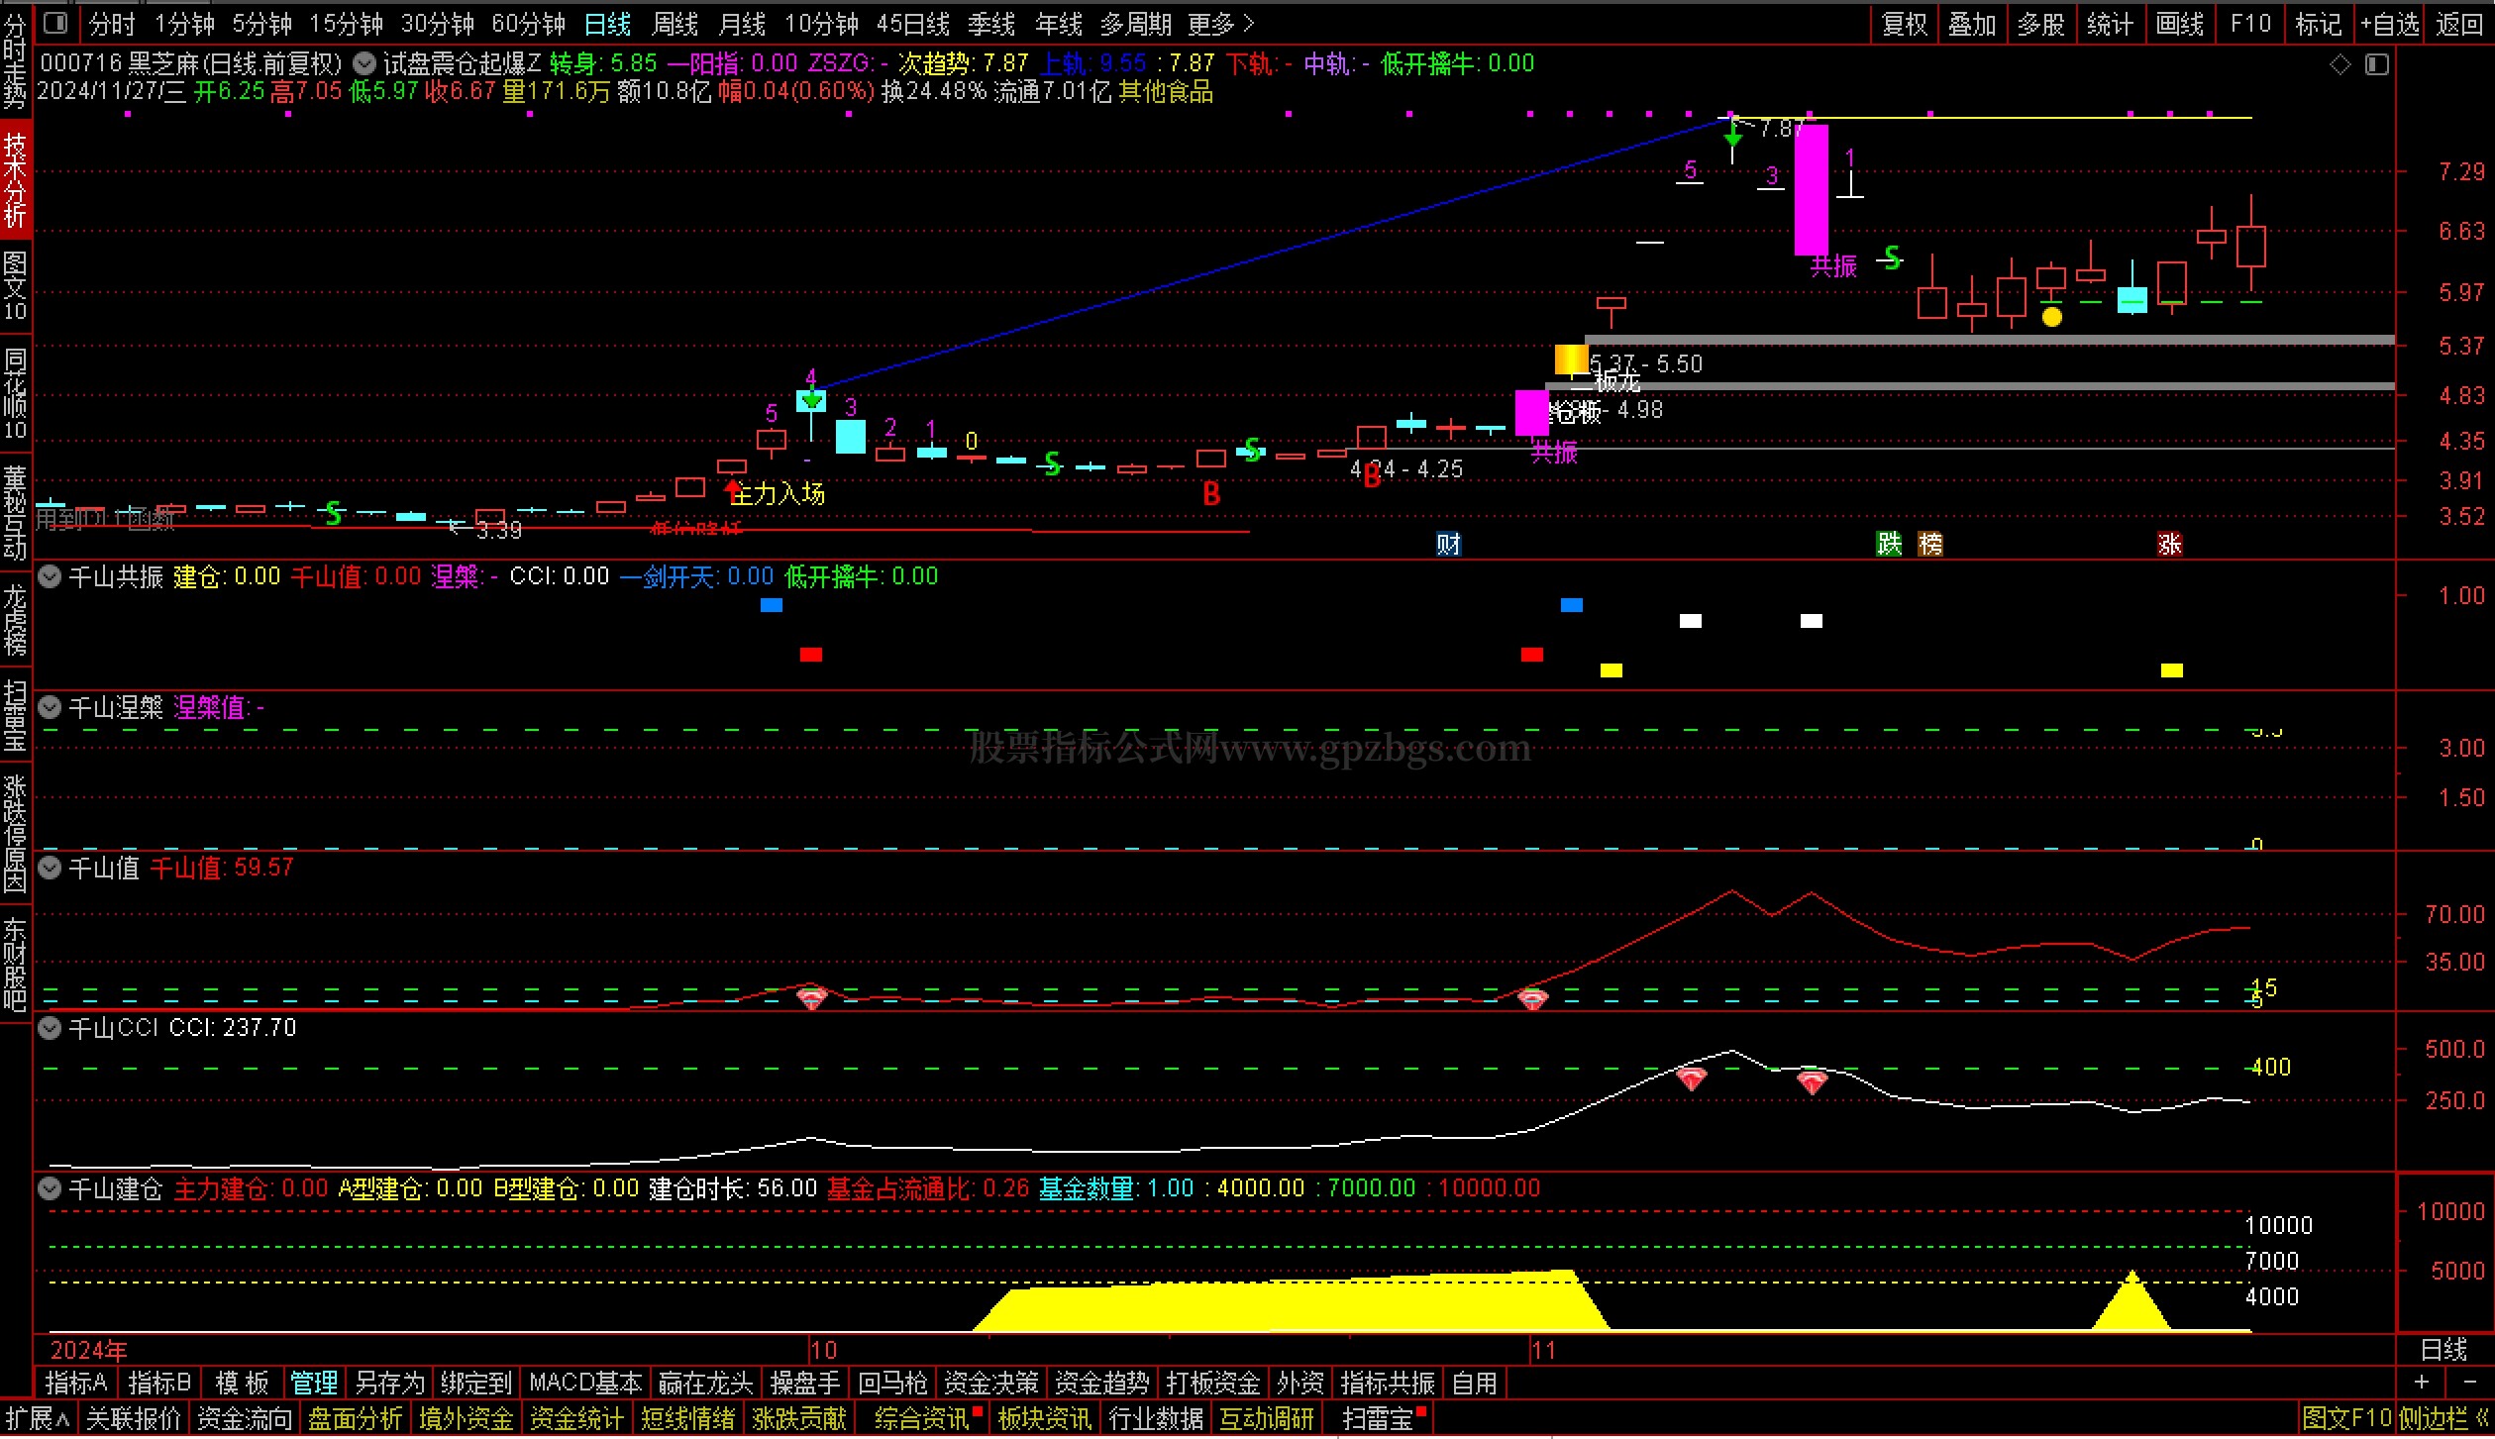Select the 指标共振 template tab

point(1388,1383)
